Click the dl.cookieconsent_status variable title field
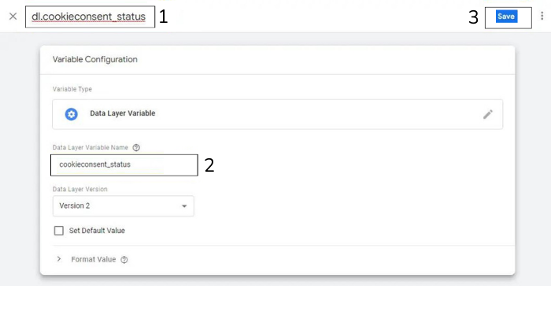The width and height of the screenshot is (551, 315). pyautogui.click(x=89, y=17)
